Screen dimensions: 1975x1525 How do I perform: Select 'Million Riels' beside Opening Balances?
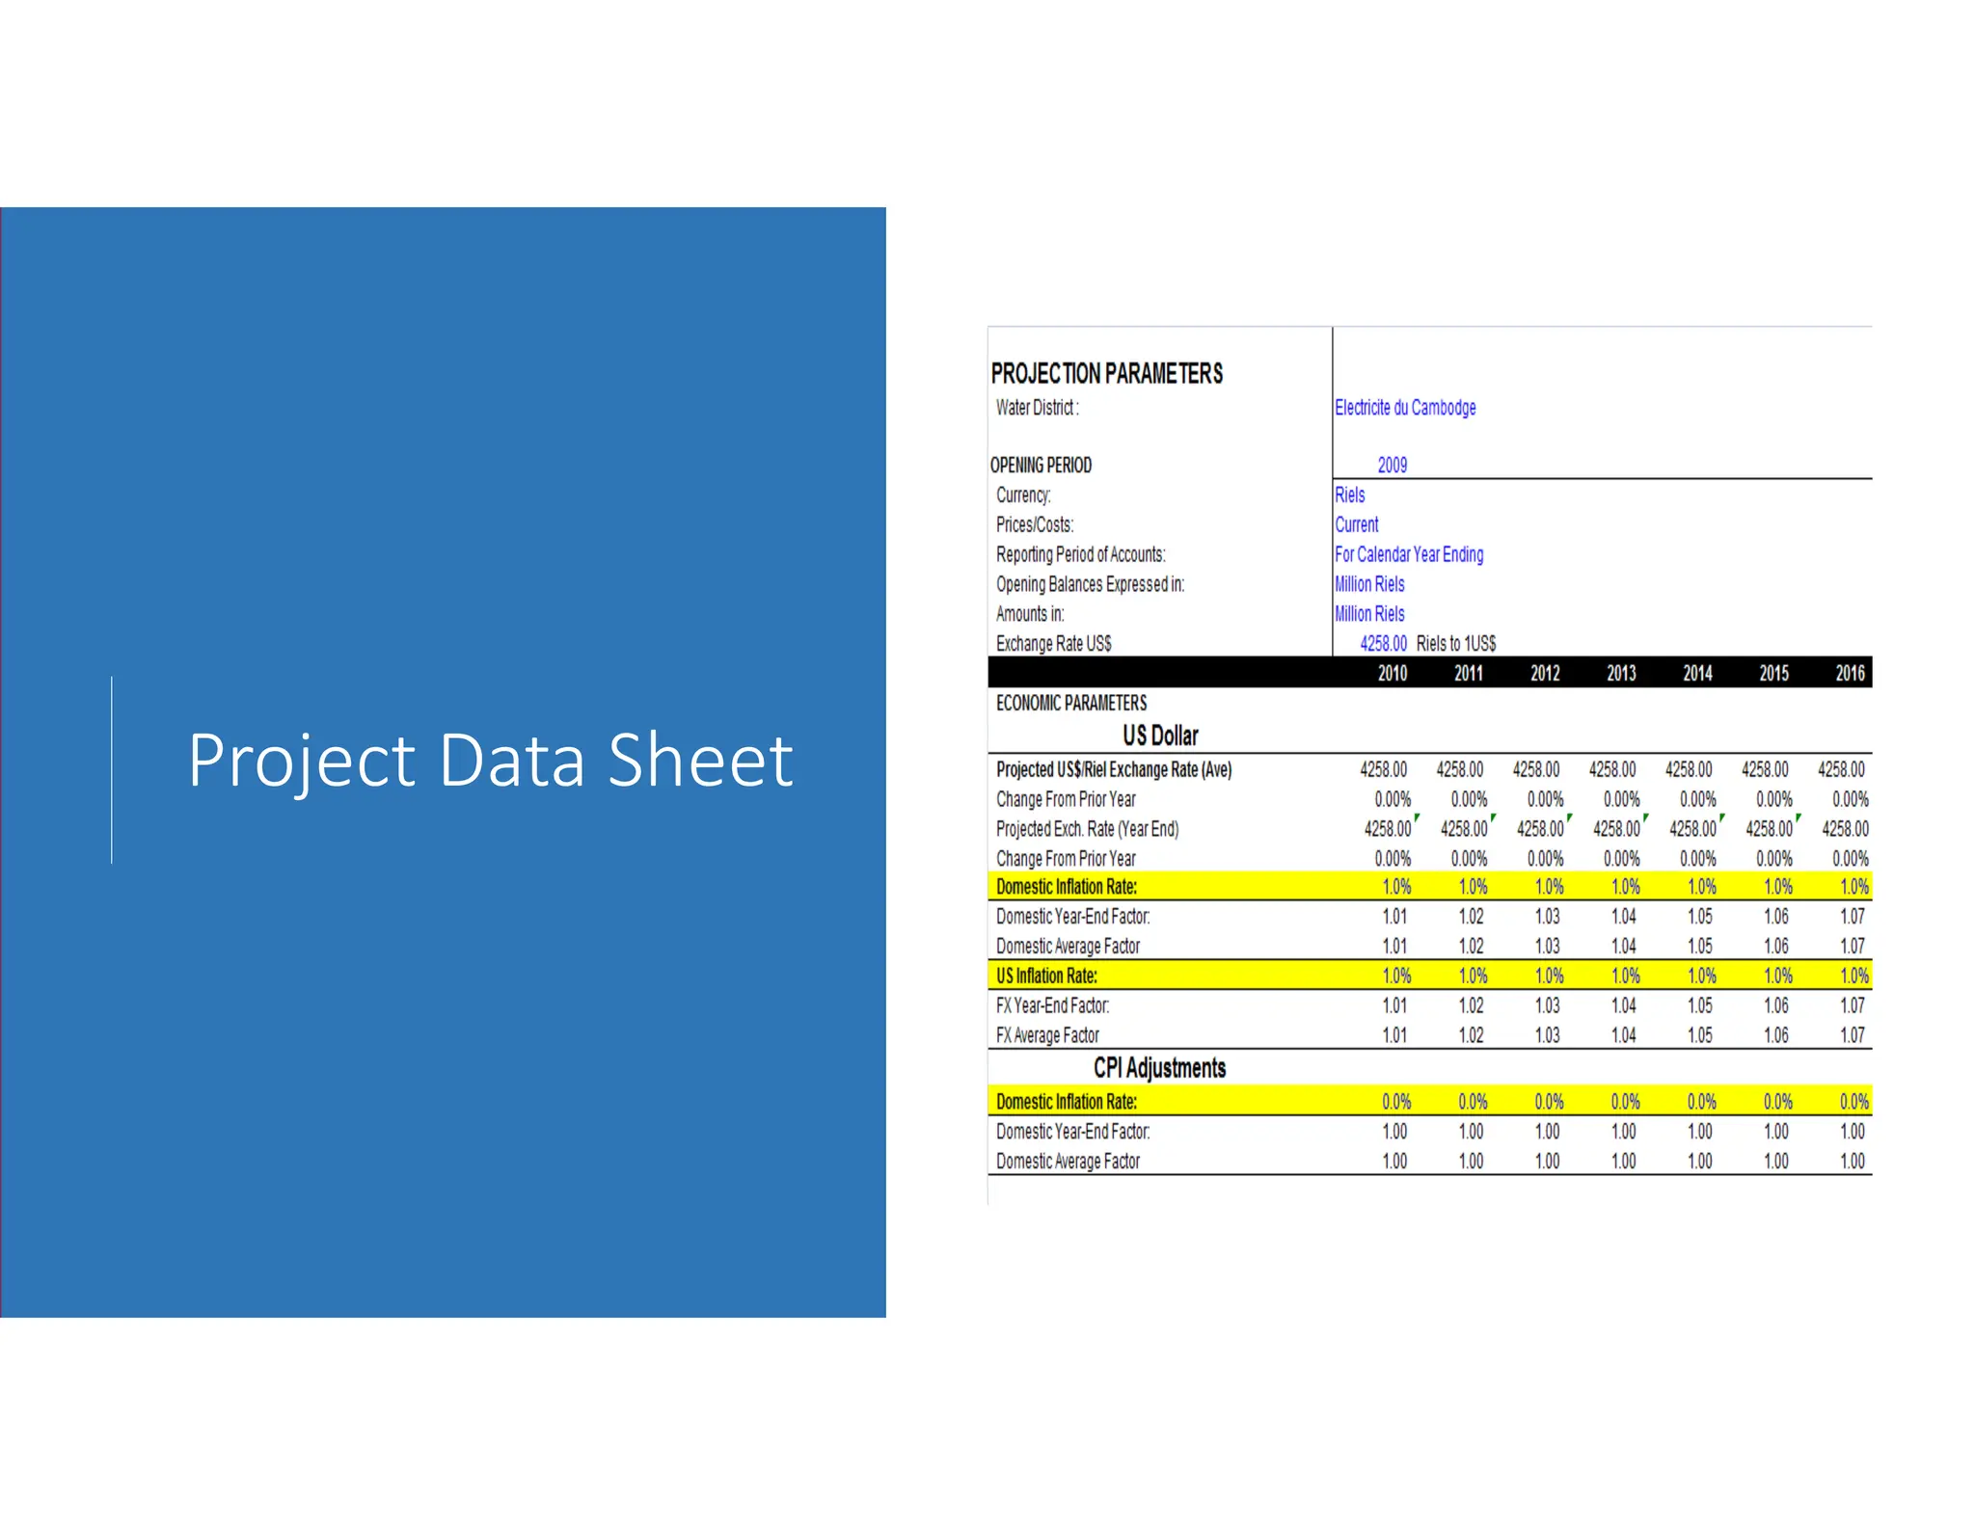pyautogui.click(x=1369, y=585)
